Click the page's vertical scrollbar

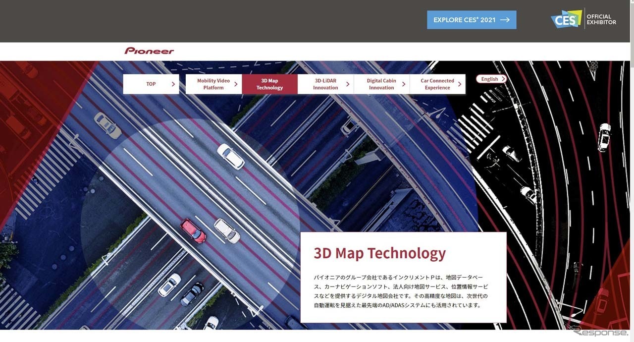tap(631, 149)
